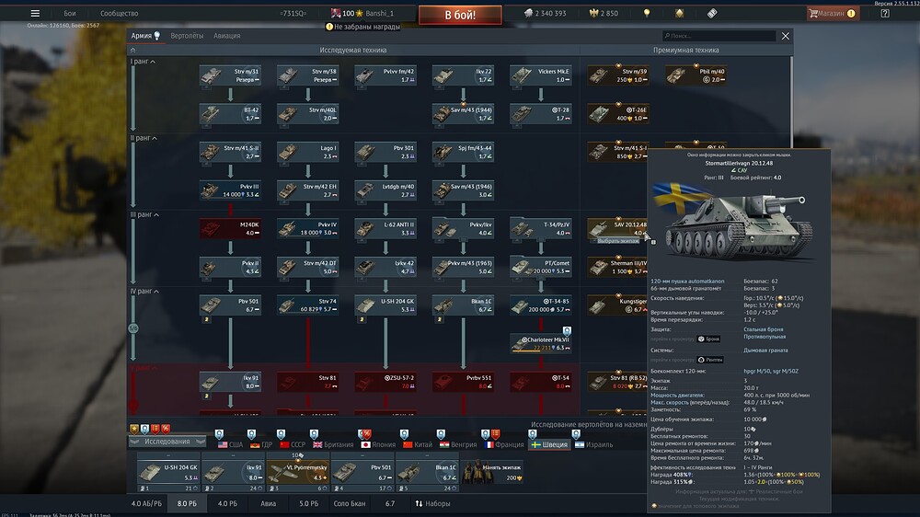This screenshot has height=517, width=920.
Task: Switch to the Авиация tab
Action: (226, 36)
